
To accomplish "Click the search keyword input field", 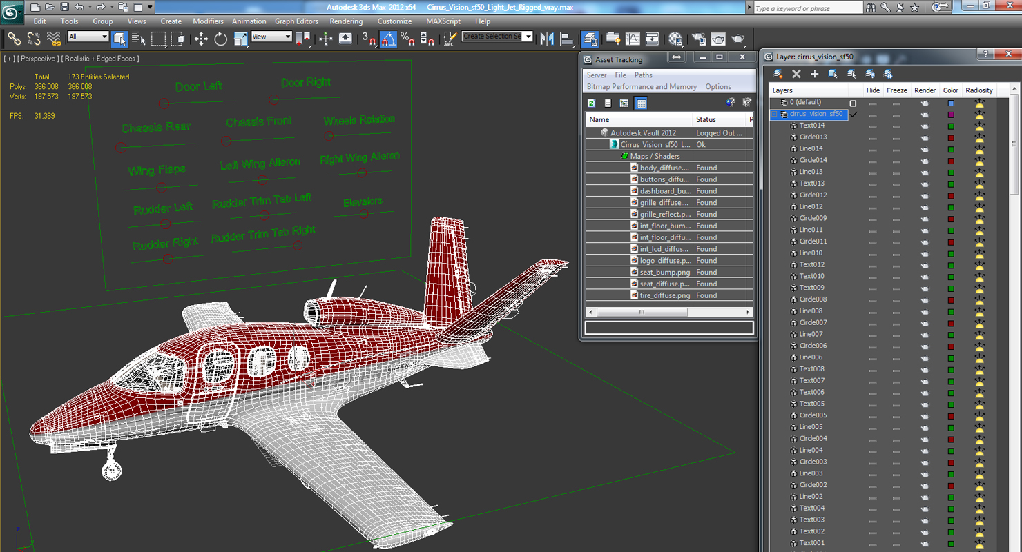I will [x=807, y=8].
